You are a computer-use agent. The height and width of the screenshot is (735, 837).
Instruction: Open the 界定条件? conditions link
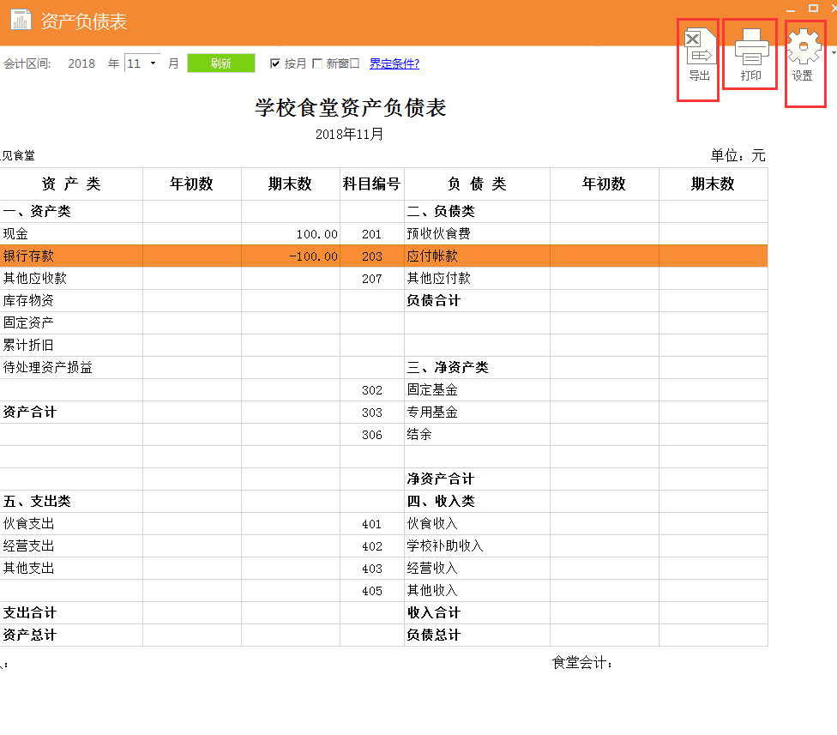[394, 63]
